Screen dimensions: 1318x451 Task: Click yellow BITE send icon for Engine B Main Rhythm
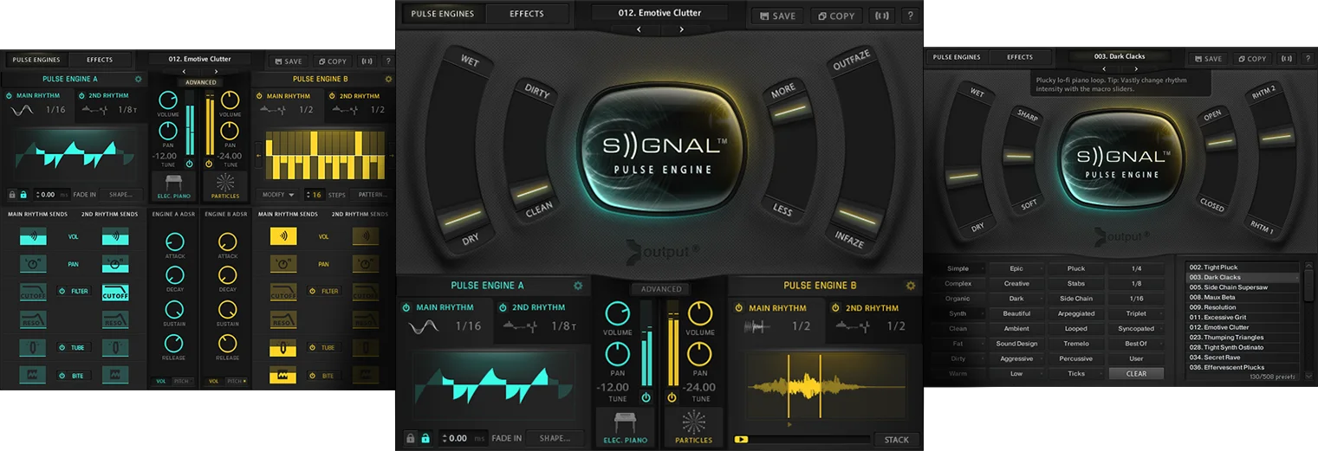[283, 377]
